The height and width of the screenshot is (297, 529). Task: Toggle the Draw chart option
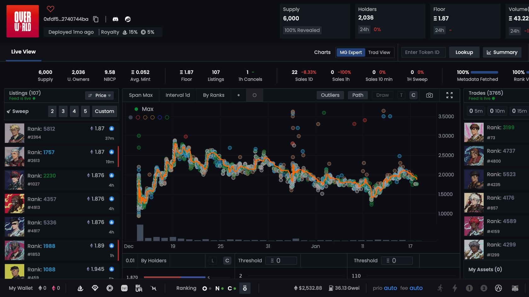point(382,95)
